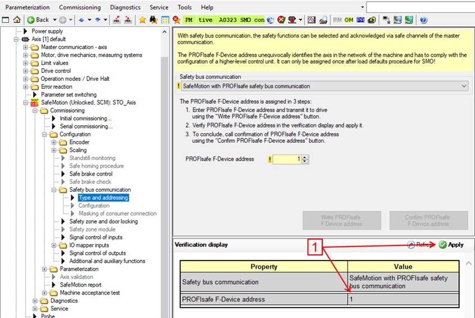Viewport: 475px width, 318px height.
Task: Select Safety zone and door locking item
Action: coord(104,221)
